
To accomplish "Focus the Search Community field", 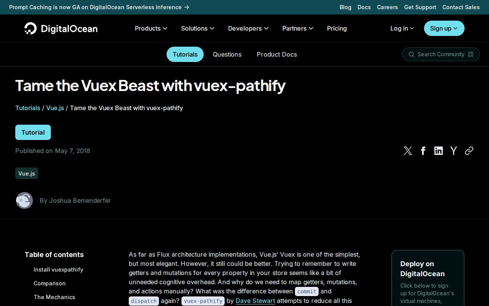I will click(x=441, y=54).
